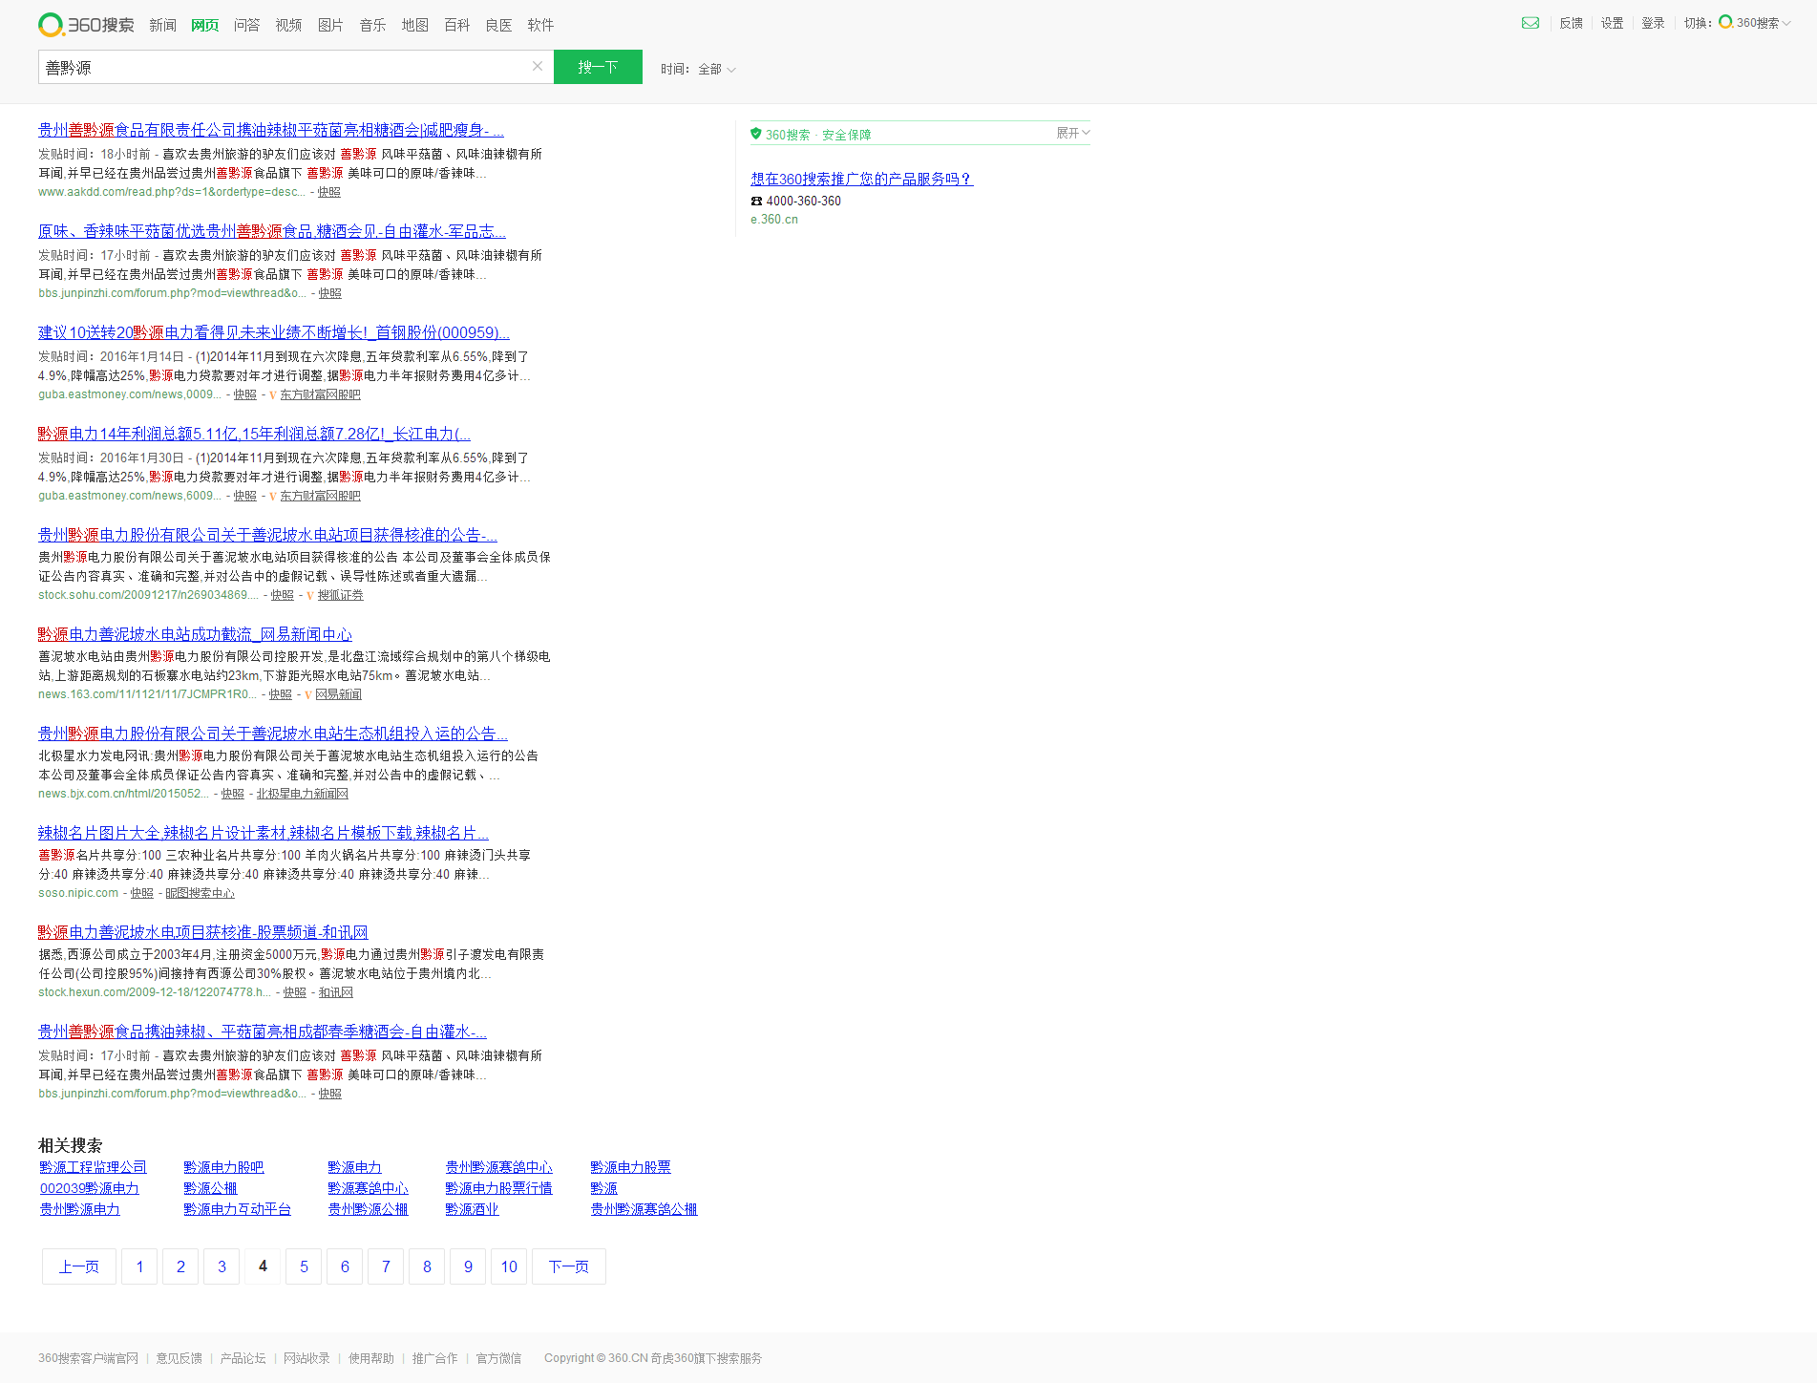Open related search 贵州黔源赛鸽公棚
The image size is (1817, 1383).
(x=644, y=1209)
